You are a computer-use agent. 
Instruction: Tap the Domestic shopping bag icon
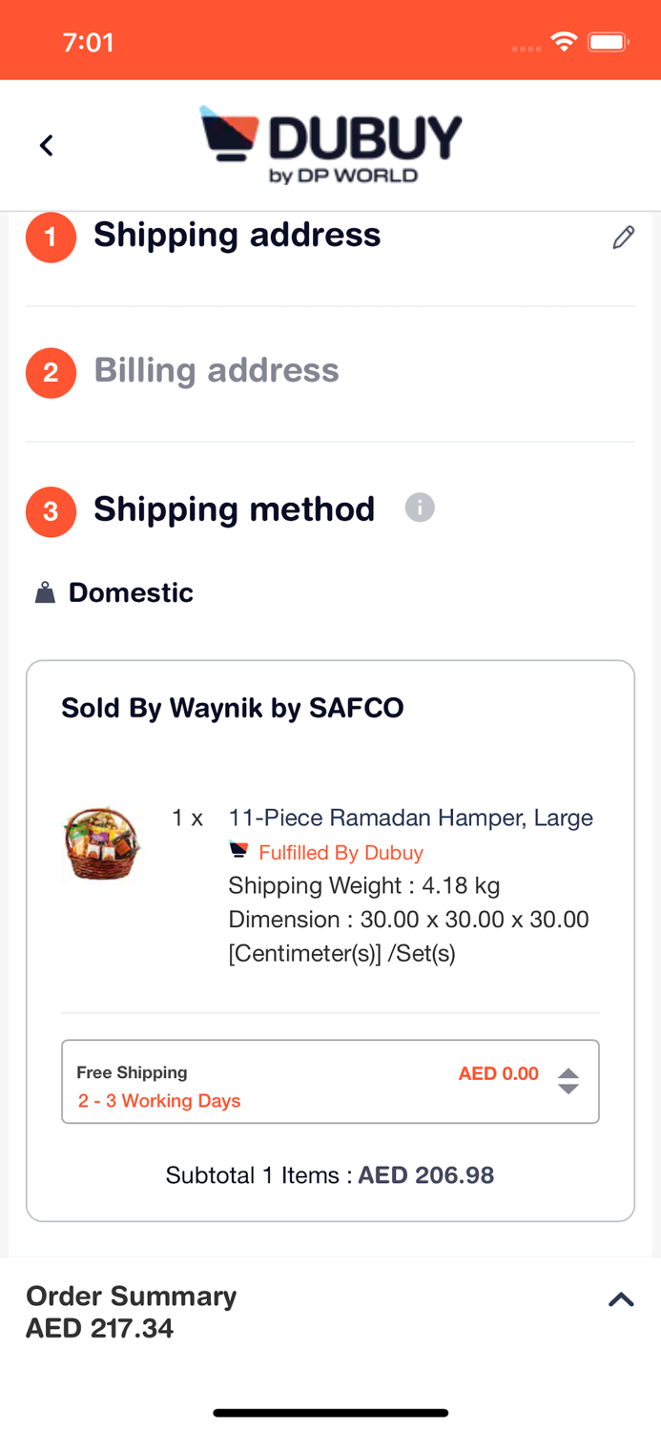45,593
